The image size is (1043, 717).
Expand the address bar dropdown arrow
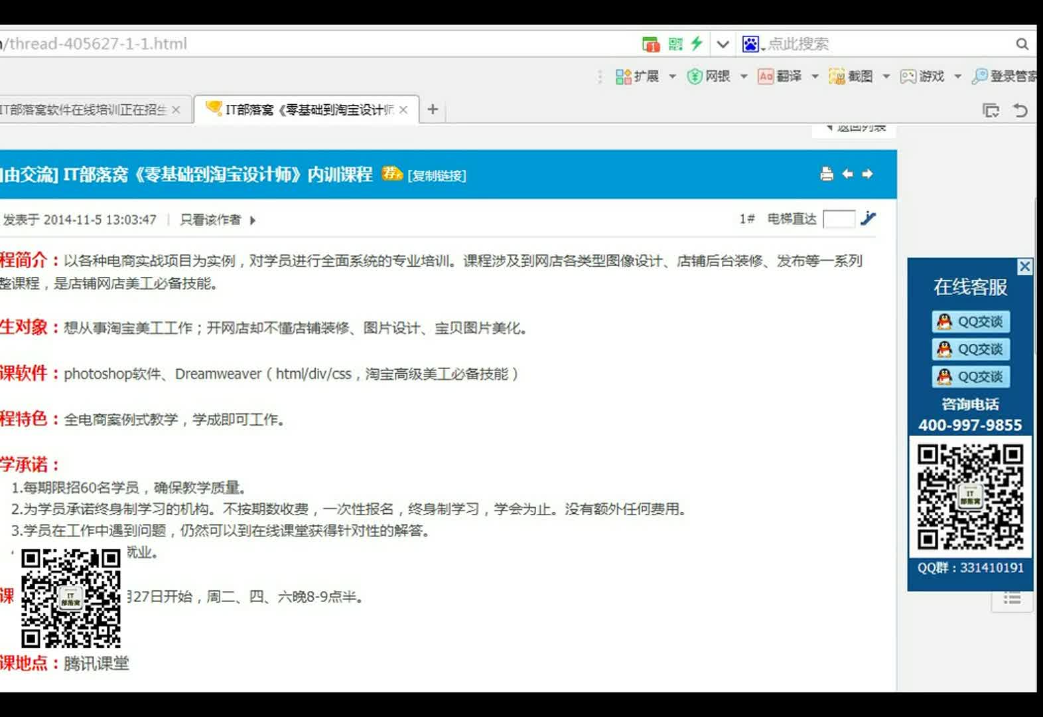(x=723, y=44)
